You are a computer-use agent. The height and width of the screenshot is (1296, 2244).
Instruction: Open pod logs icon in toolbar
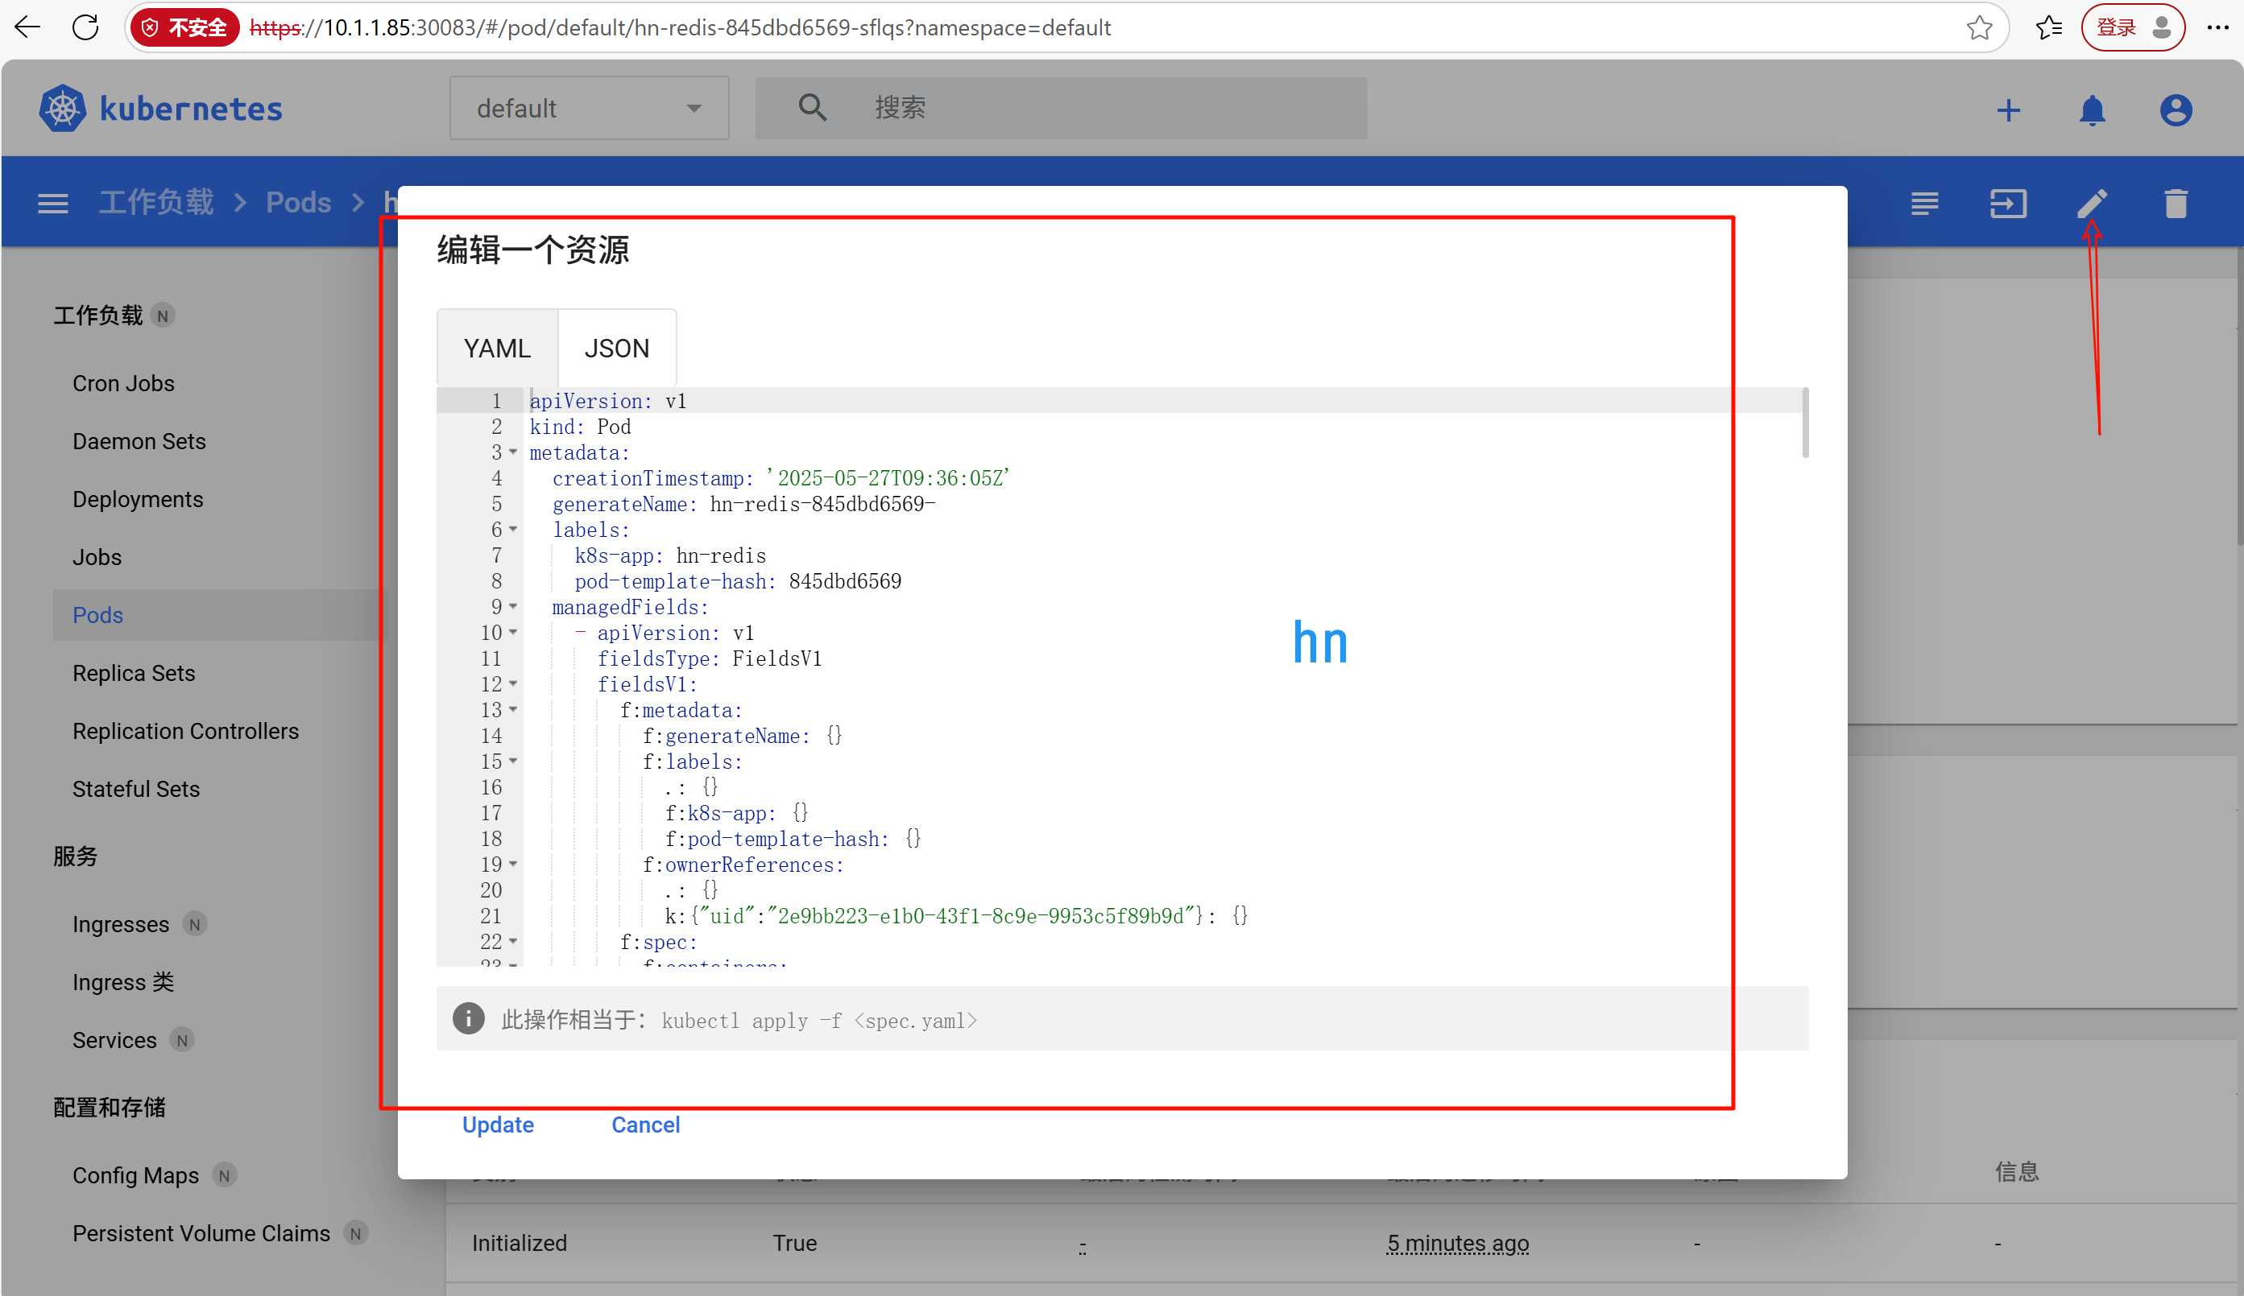(x=1924, y=204)
